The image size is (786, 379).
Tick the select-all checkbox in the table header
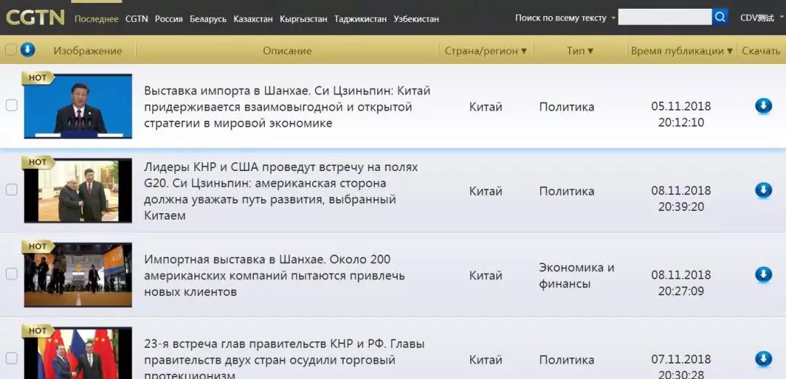10,49
